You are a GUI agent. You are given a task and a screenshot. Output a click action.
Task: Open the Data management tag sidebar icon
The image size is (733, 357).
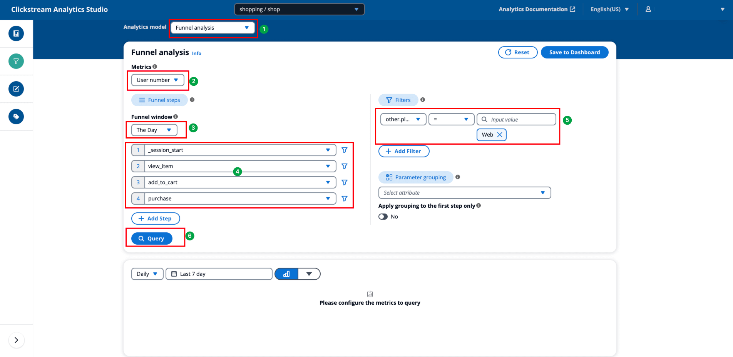16,117
